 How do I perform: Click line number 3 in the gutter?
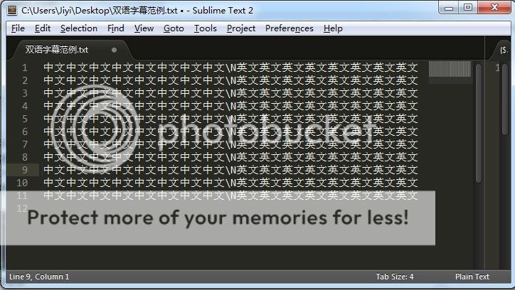point(25,93)
